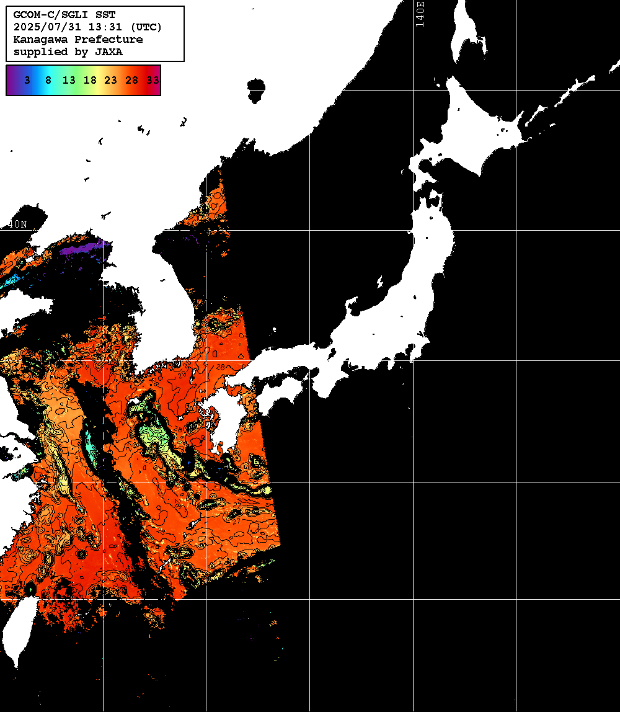Click the '40N' latitude label
This screenshot has width=620, height=712.
point(17,225)
